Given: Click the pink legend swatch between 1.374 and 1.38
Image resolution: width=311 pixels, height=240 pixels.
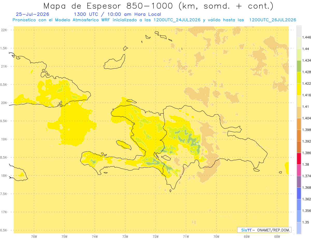Looking at the screenshot, I should [299, 170].
